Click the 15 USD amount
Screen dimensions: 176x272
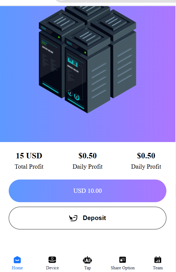(x=29, y=156)
